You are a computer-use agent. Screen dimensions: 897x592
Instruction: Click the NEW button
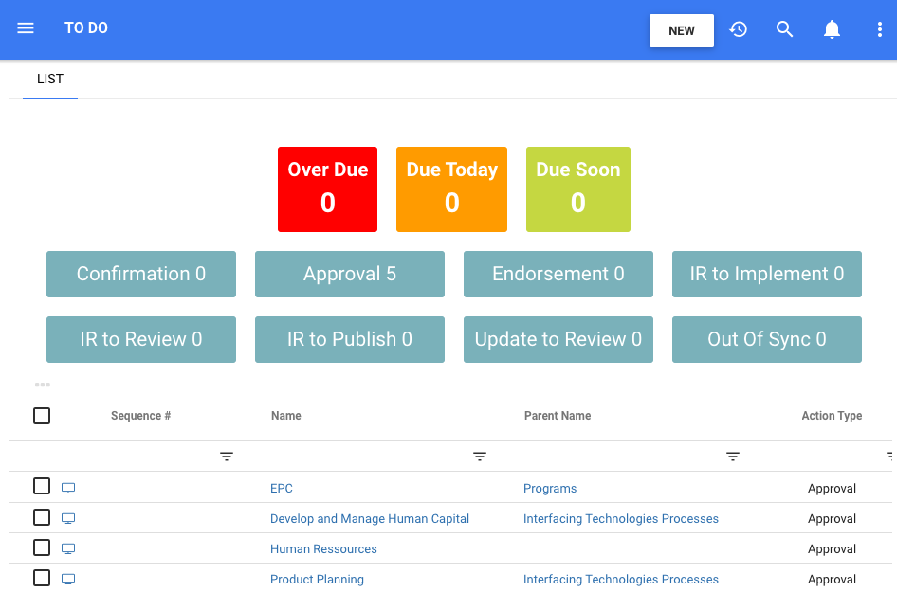click(682, 30)
